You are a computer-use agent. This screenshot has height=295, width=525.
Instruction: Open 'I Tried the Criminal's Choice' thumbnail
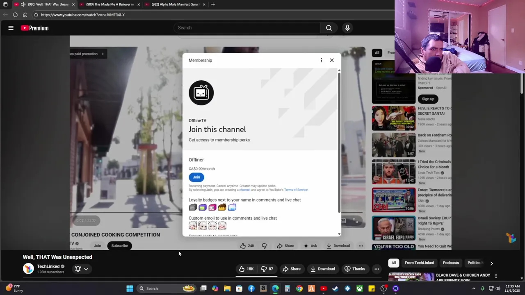393,172
